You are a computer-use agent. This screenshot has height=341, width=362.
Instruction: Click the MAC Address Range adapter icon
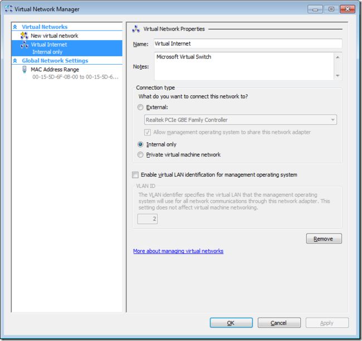click(25, 69)
